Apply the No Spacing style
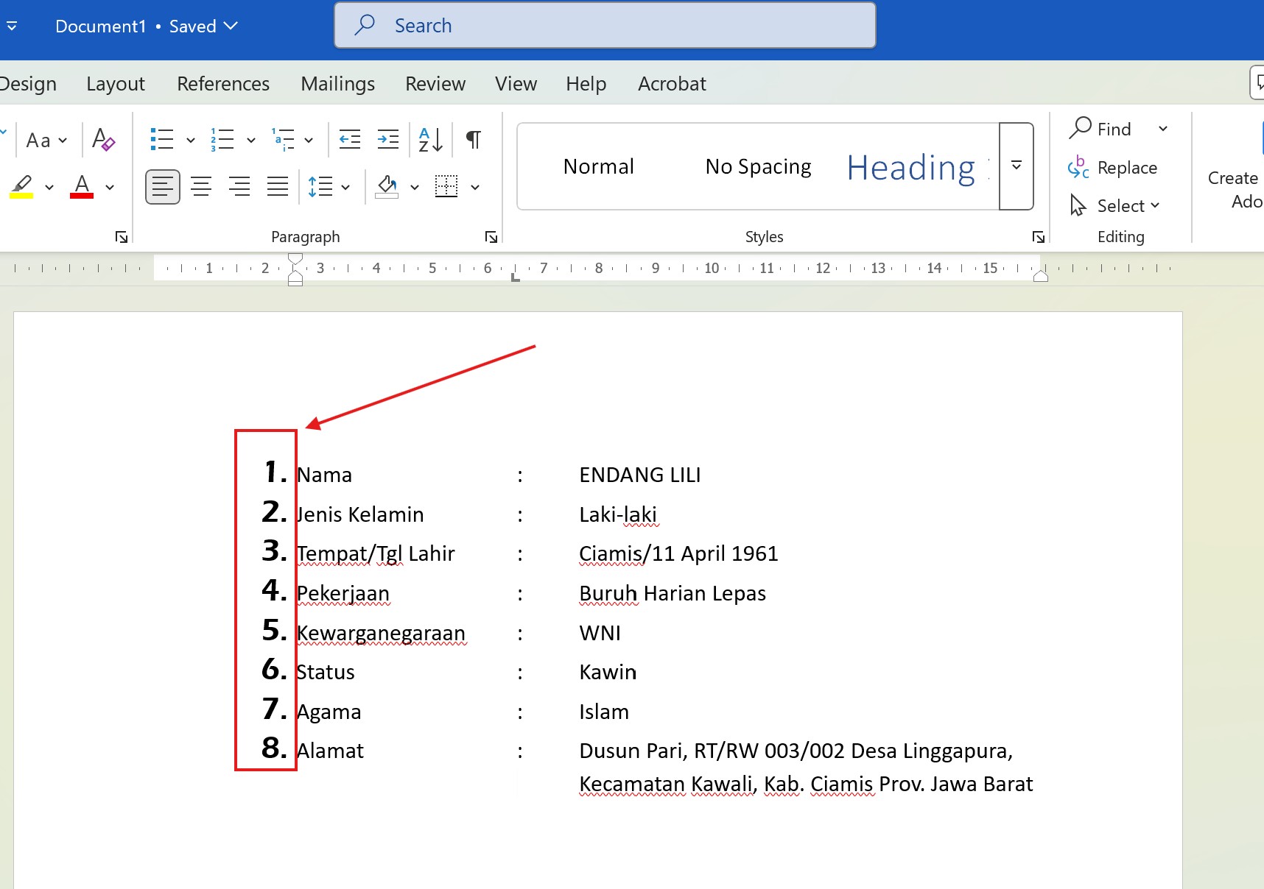The width and height of the screenshot is (1264, 889). tap(758, 166)
